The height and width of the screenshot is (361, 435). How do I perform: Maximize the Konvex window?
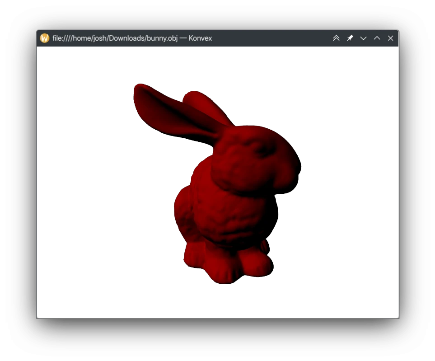click(377, 38)
